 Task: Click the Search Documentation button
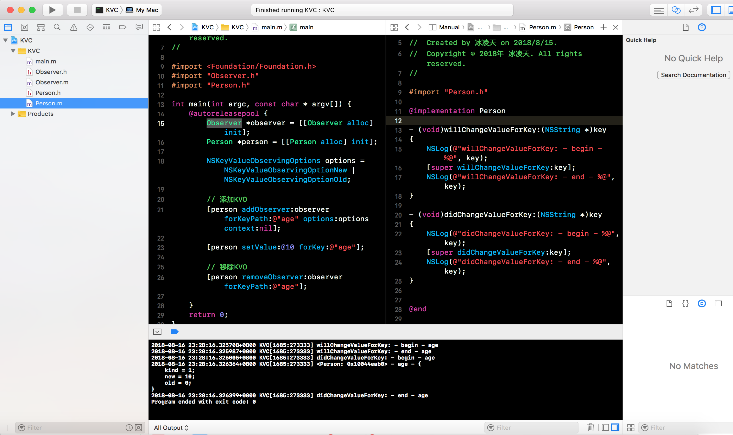tap(693, 75)
